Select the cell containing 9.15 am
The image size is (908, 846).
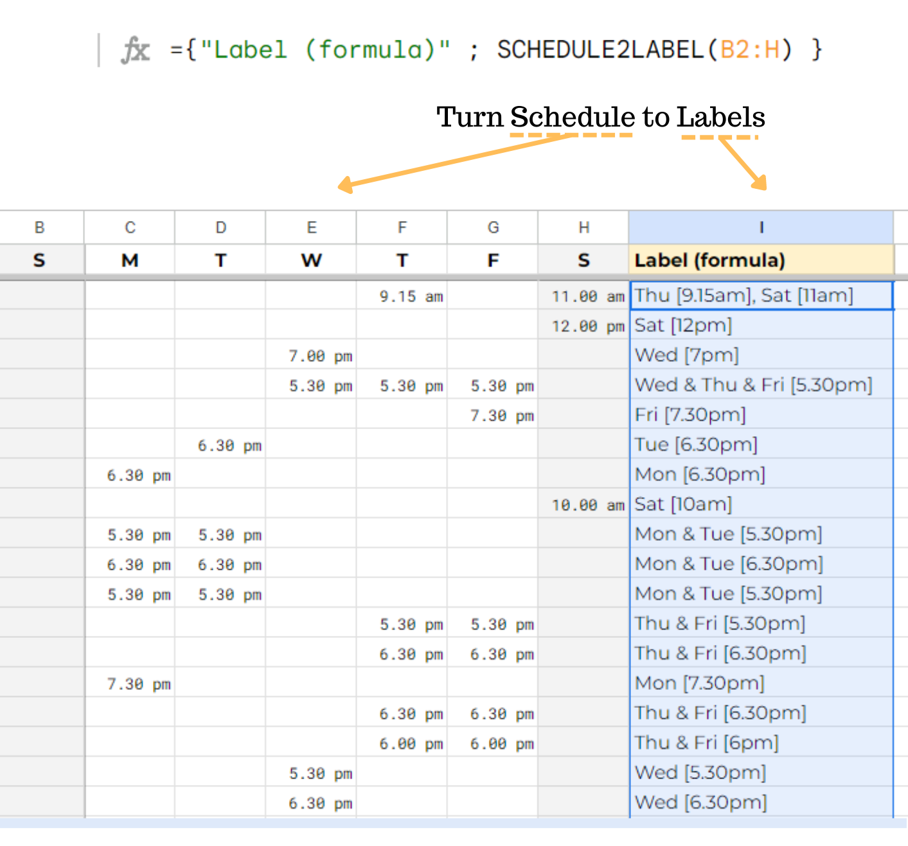pyautogui.click(x=402, y=295)
